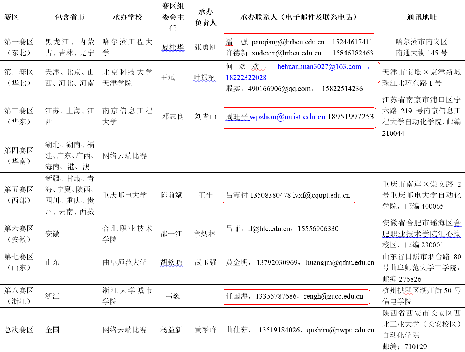The height and width of the screenshot is (352, 465).
Task: Click the address 天津市宝坻区京津新城珠江北环东路1号
Action: [x=421, y=78]
